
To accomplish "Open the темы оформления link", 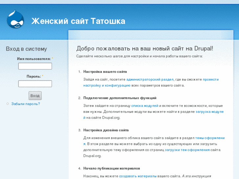I will [210, 138].
